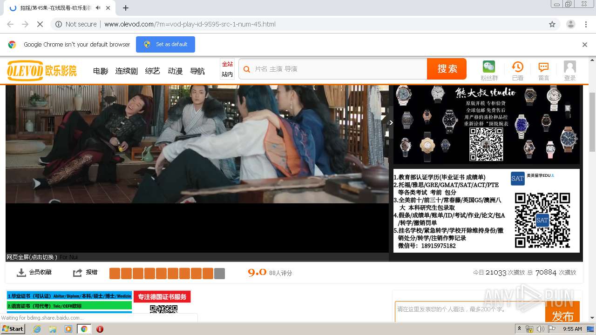Click the video player frame
Screen dimensions: 596x335
click(x=197, y=168)
